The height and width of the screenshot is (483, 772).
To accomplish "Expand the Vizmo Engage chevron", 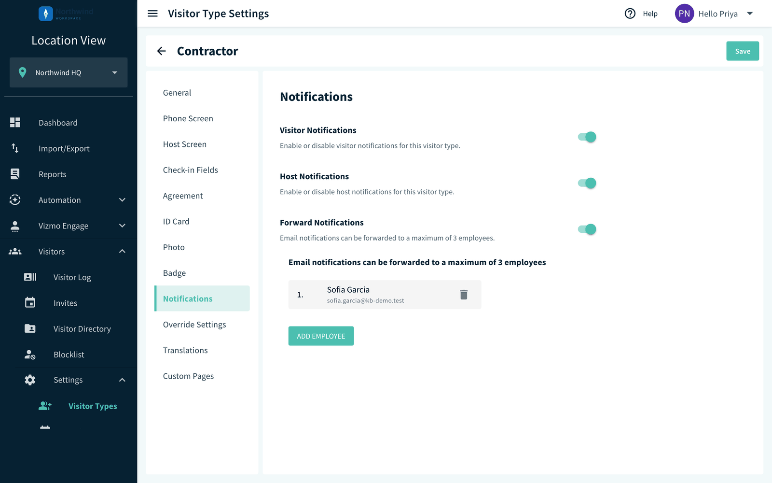I will point(122,226).
